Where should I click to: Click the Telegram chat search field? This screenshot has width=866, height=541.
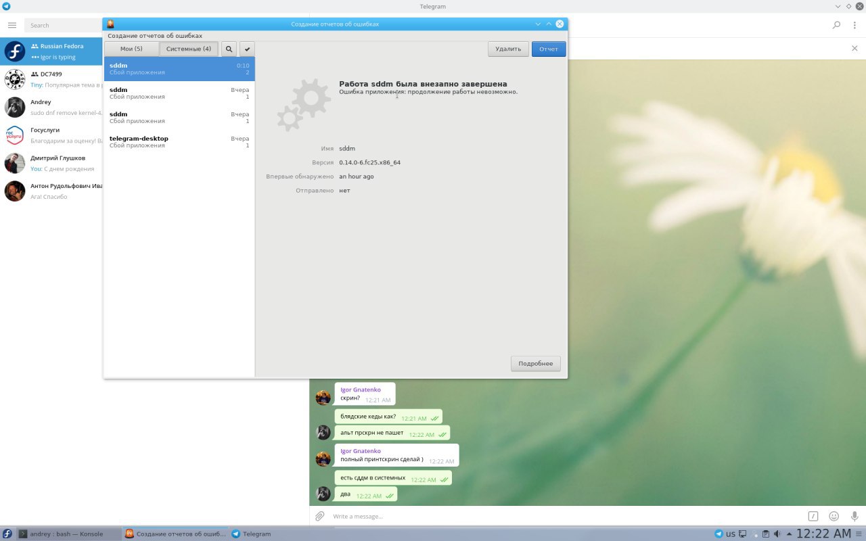(64, 25)
